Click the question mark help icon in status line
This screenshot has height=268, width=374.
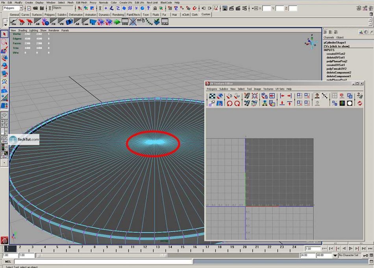point(148,8)
